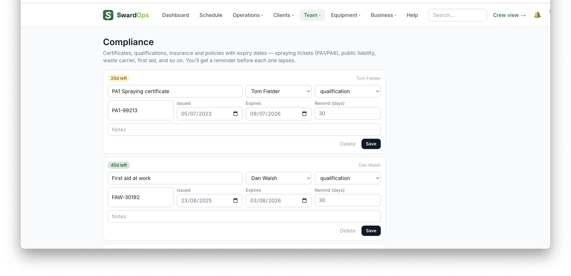Edit remind days for PA1 certificate
This screenshot has width=571, height=276.
click(x=348, y=113)
